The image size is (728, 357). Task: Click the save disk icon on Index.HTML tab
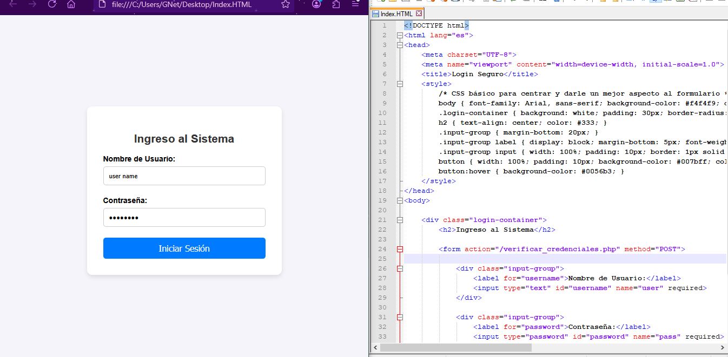click(x=375, y=14)
